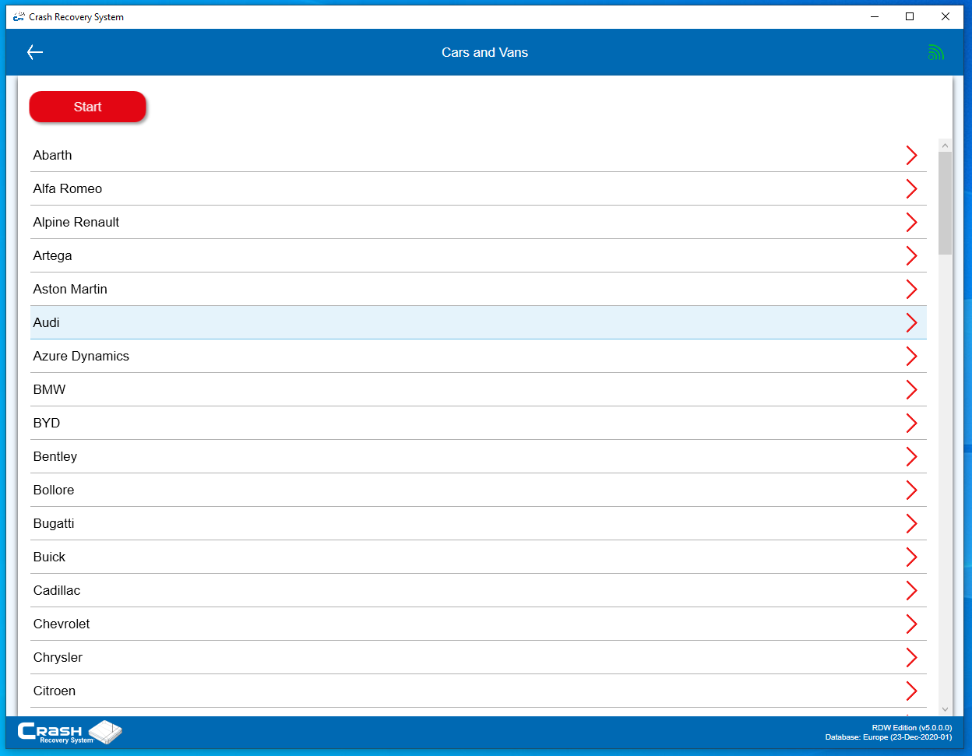Viewport: 972px width, 756px height.
Task: Click the red chevron for Bugatti
Action: click(x=911, y=523)
